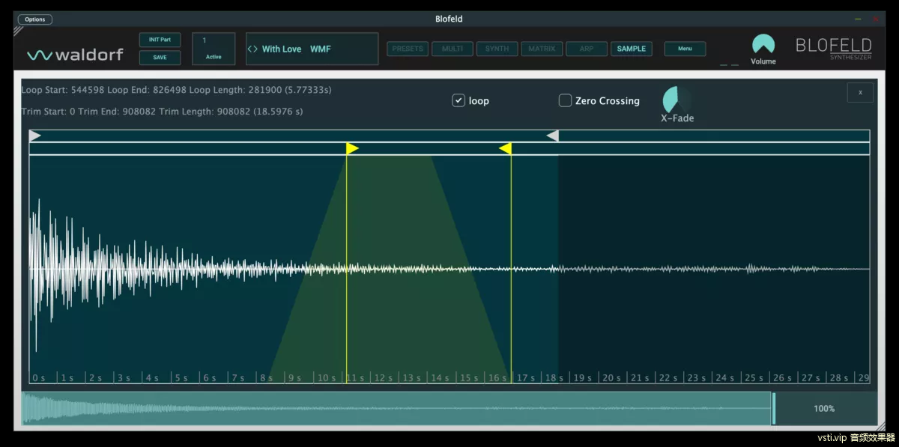
Task: Enable the Zero Crossing checkbox
Action: [565, 100]
